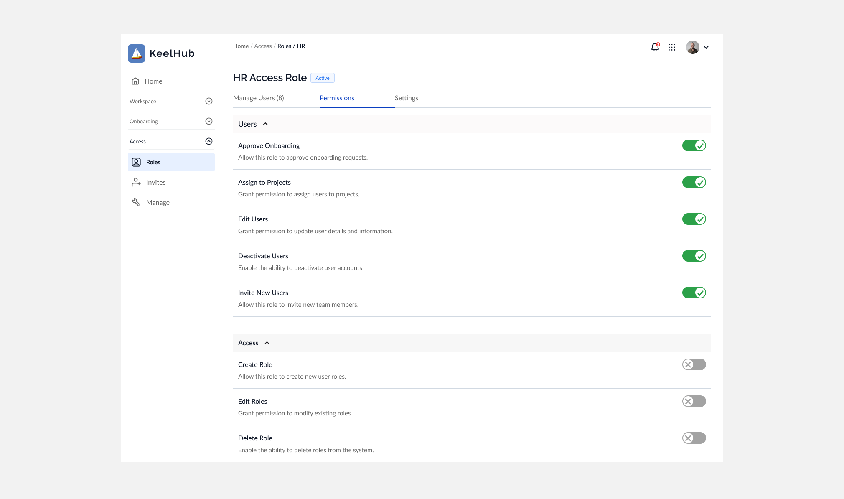Collapse the Users permissions group
Screen dimensions: 844x499
point(265,124)
